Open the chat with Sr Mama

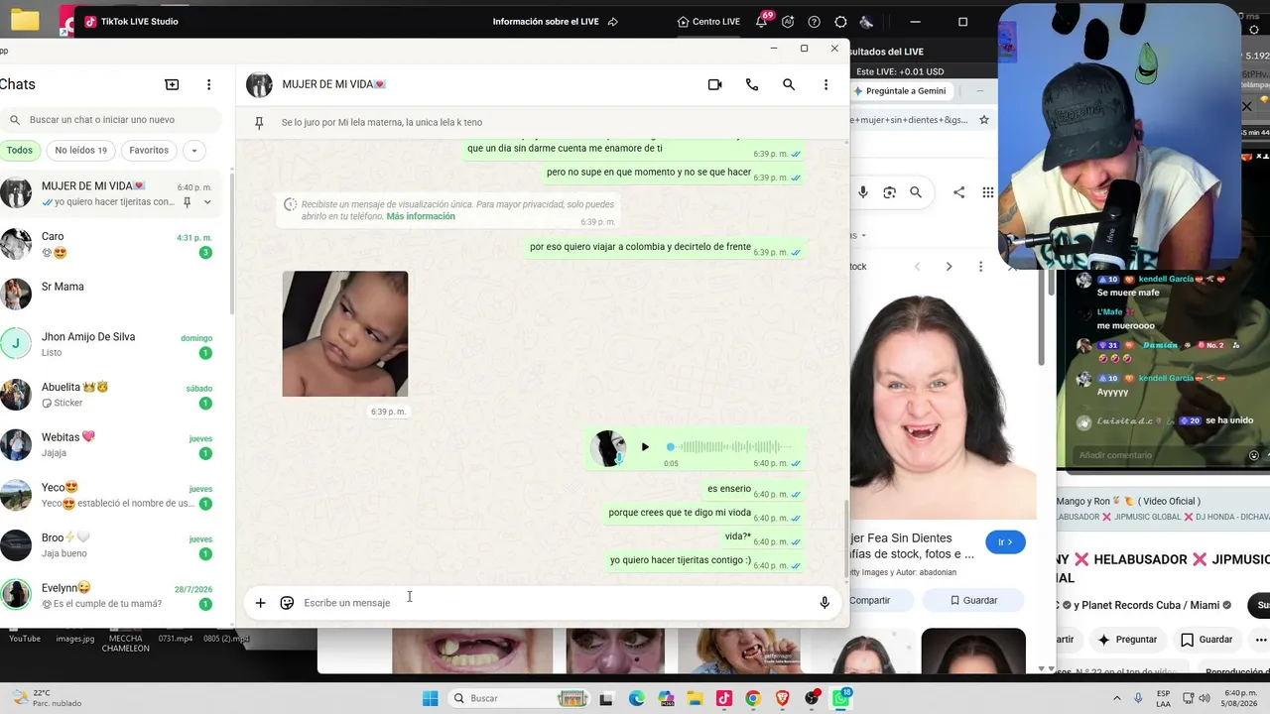pos(111,294)
